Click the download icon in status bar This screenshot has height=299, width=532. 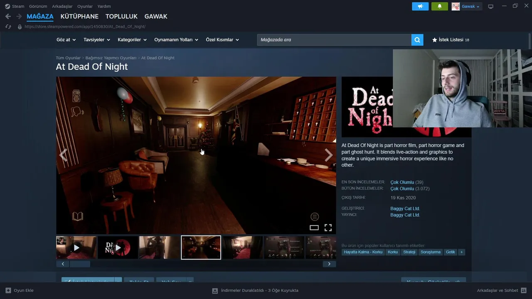(215, 291)
